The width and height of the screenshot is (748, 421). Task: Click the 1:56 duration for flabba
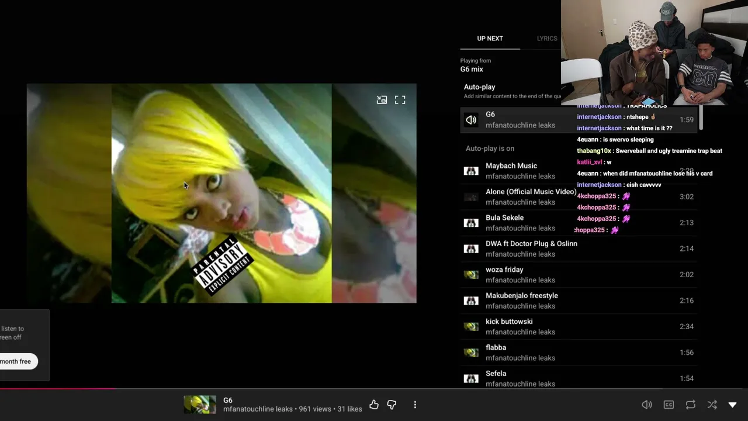click(687, 353)
